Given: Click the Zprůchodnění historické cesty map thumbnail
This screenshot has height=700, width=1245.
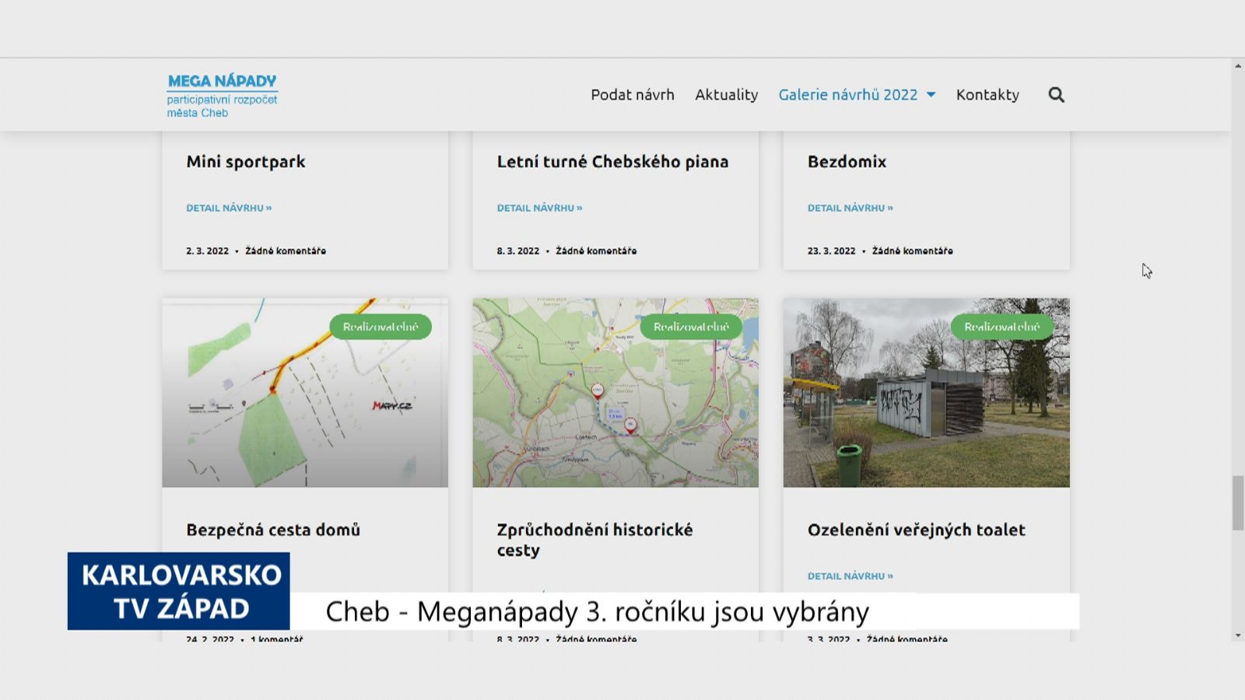Looking at the screenshot, I should tap(615, 393).
